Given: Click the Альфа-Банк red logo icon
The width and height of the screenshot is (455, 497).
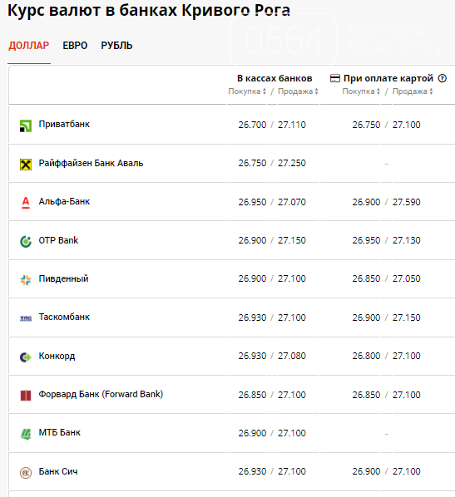Looking at the screenshot, I should [x=26, y=203].
